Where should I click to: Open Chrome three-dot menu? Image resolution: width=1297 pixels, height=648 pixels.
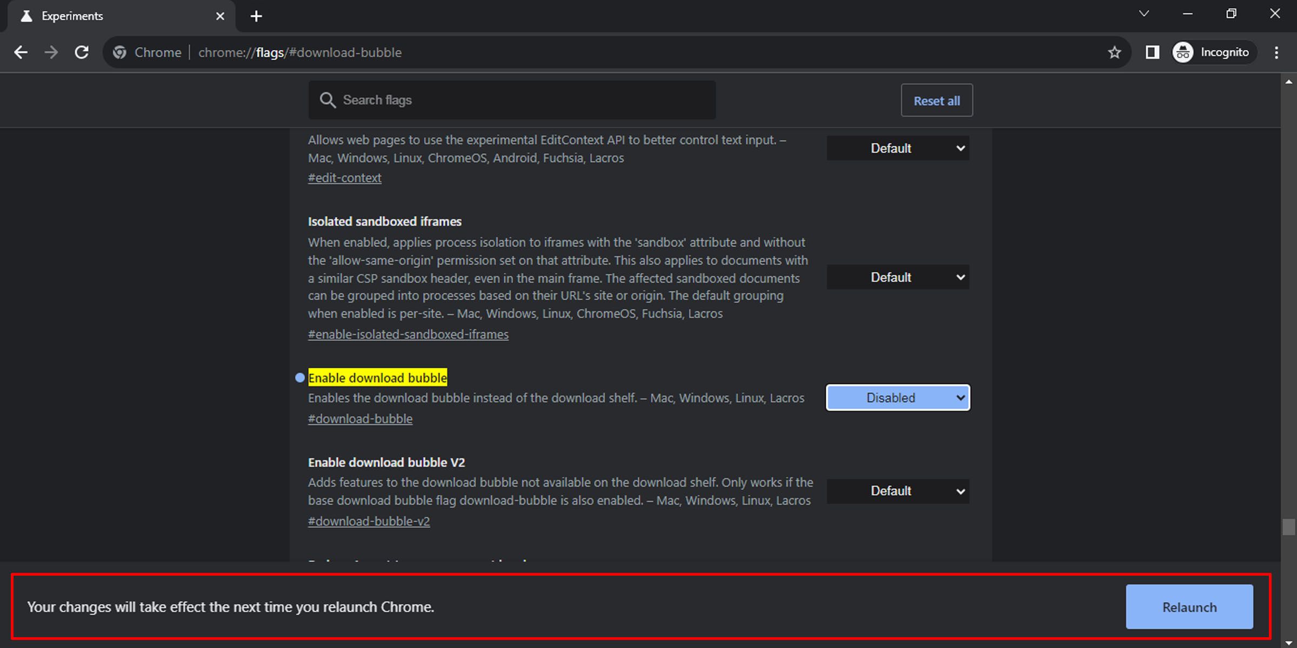pyautogui.click(x=1276, y=52)
